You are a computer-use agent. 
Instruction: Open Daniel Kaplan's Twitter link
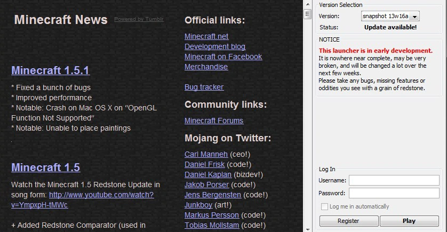coord(208,174)
